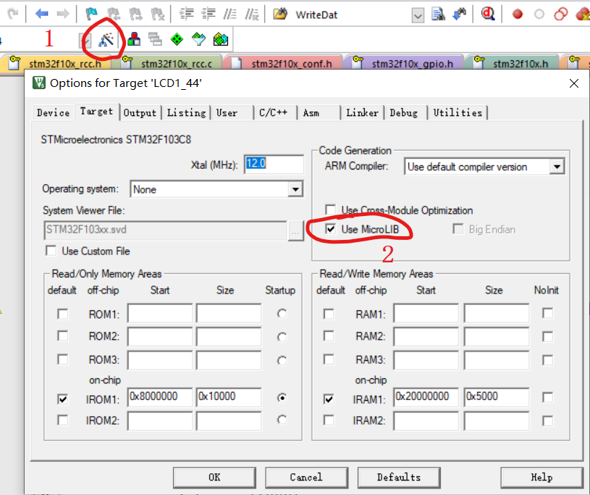Restore settings with the Defaults button

coord(399,478)
